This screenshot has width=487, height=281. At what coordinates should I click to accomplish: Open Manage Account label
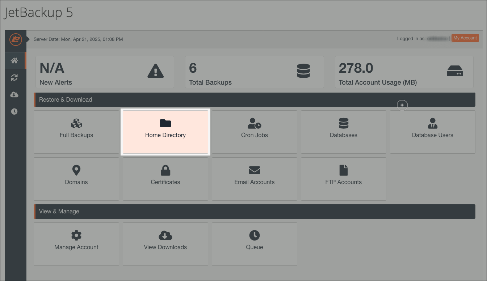[x=76, y=247]
